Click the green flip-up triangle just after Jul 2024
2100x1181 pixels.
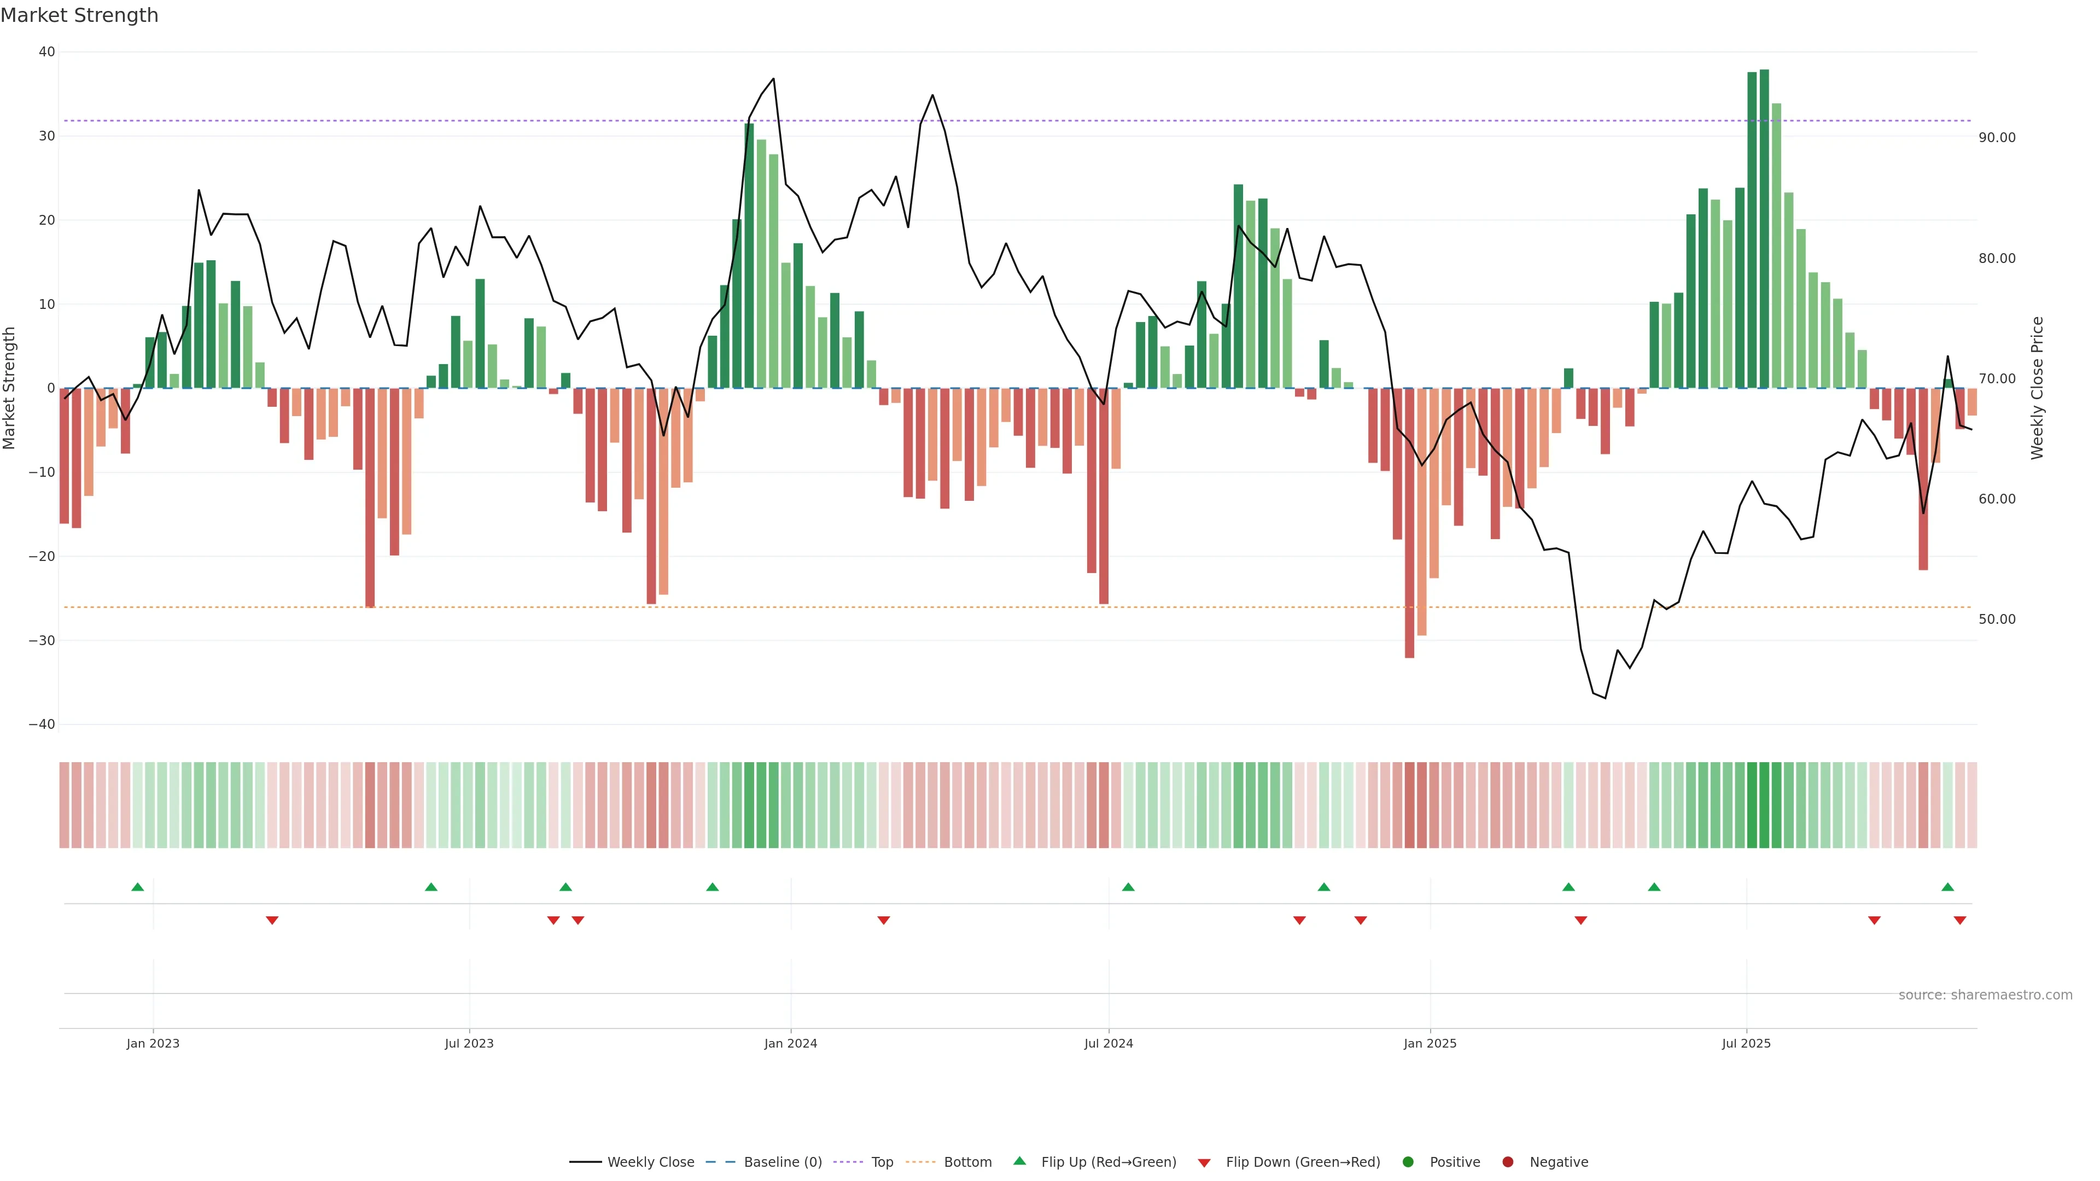click(1128, 887)
